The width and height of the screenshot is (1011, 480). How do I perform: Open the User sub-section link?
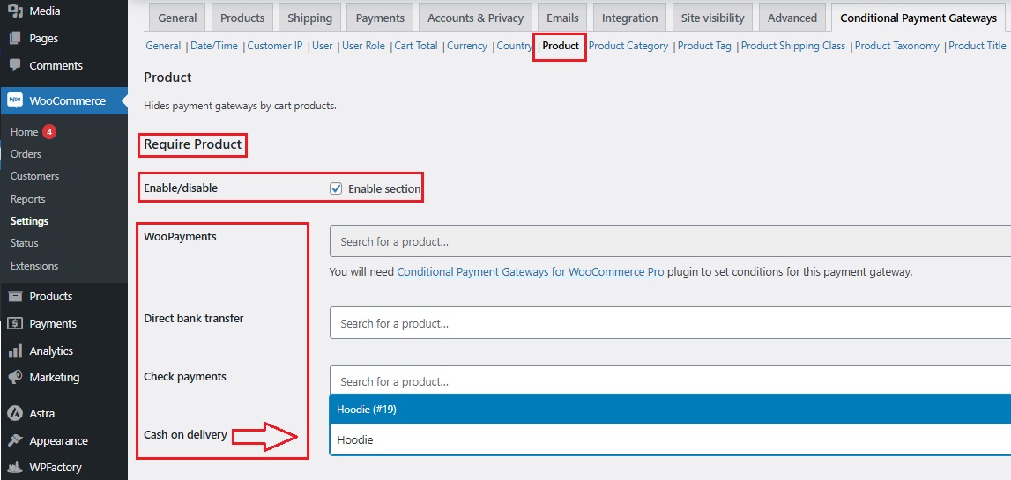[323, 46]
